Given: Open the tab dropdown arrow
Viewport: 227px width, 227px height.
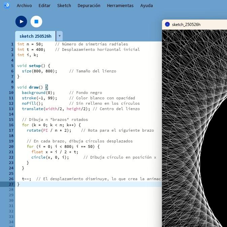Looking at the screenshot, I should [60, 36].
